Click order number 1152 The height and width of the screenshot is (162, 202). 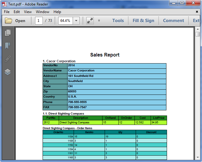[71, 145]
